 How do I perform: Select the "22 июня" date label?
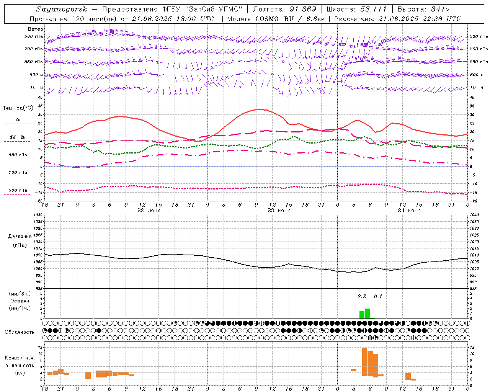[x=149, y=211]
